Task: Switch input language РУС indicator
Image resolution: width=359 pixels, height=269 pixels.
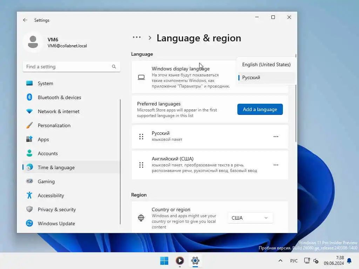Action: [x=294, y=261]
